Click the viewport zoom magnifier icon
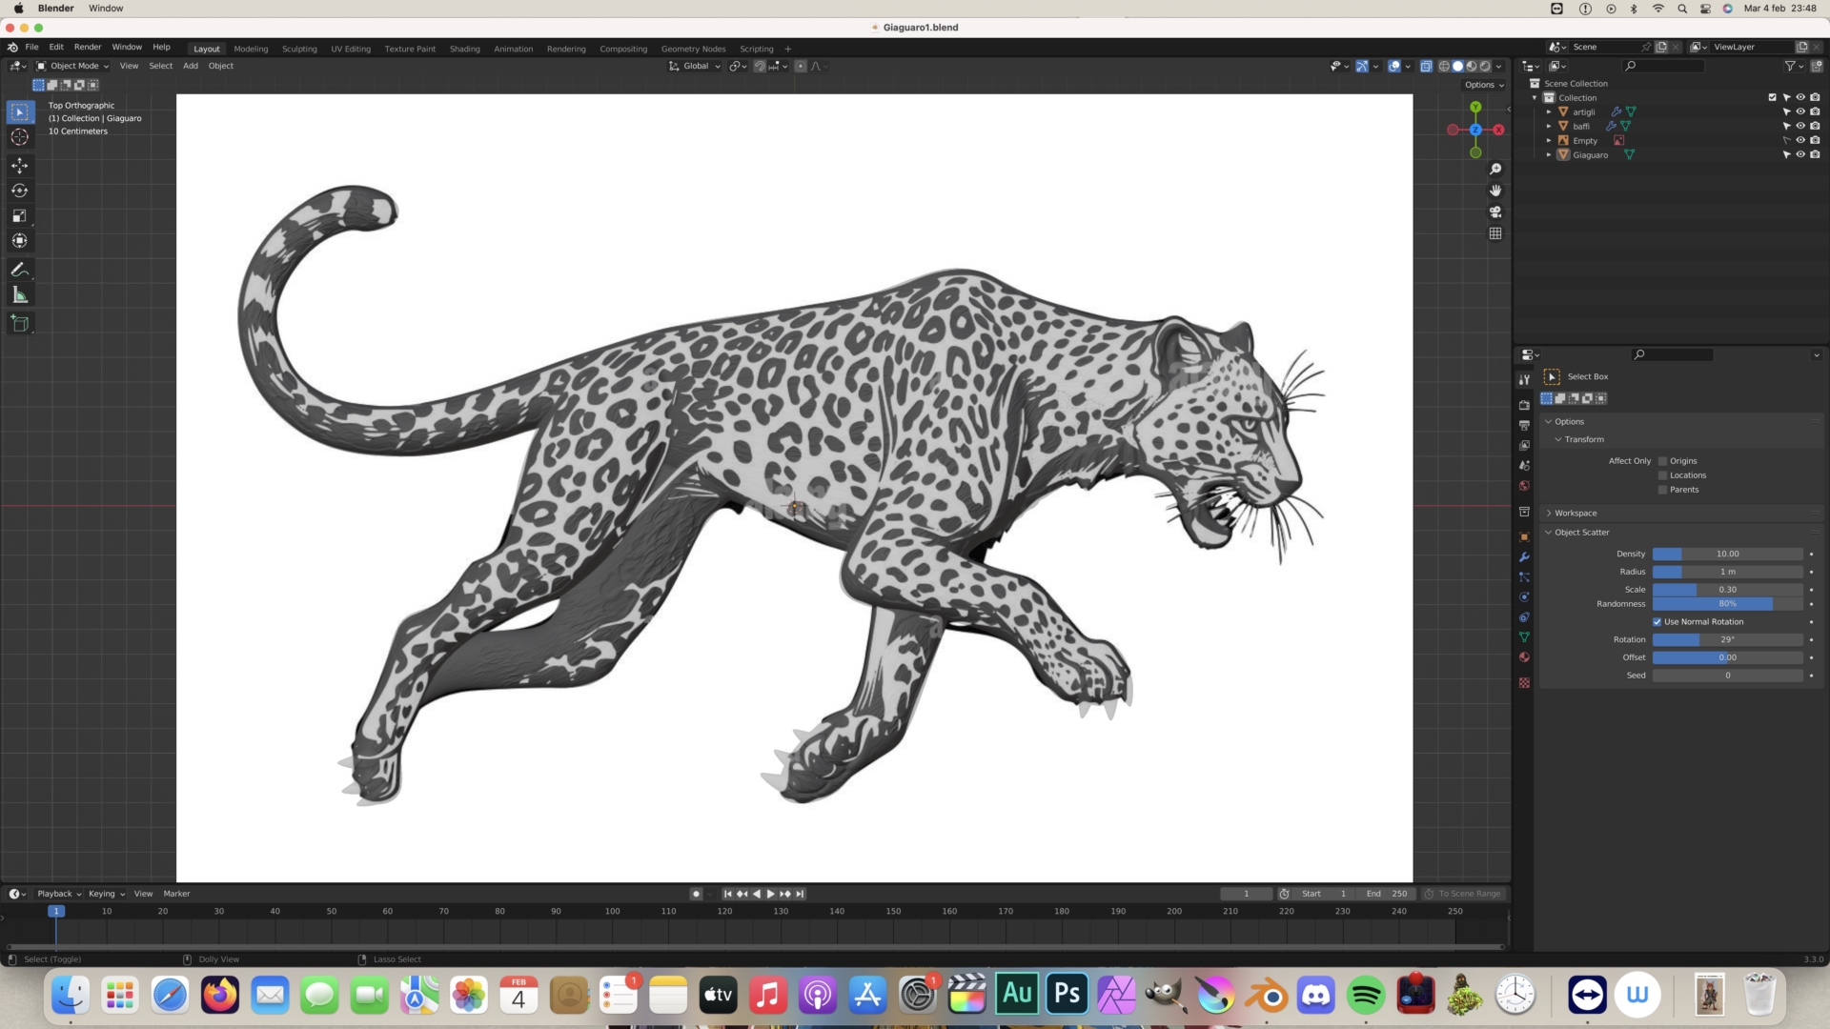This screenshot has width=1830, height=1029. (x=1495, y=169)
